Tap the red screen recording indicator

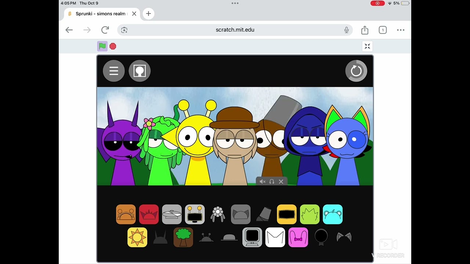pos(377,3)
